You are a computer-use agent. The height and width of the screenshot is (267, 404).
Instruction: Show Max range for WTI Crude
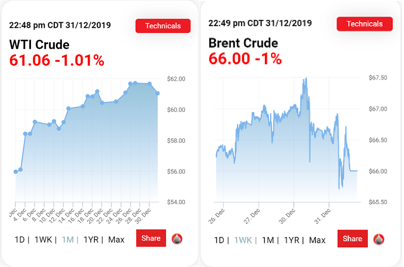(116, 240)
